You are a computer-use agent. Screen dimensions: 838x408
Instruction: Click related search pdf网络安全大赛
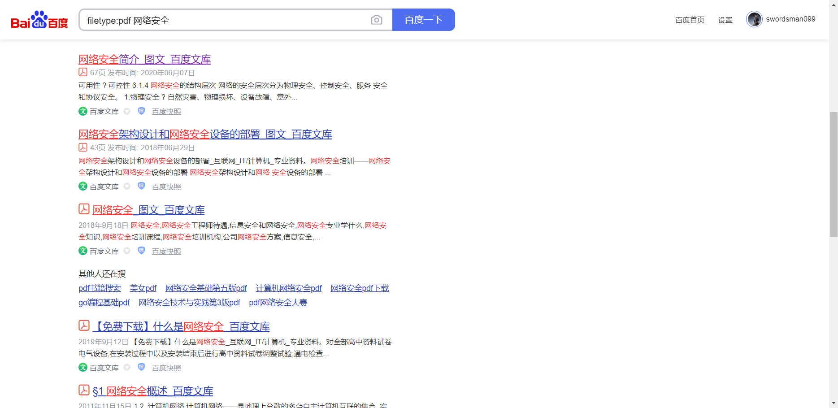pos(278,303)
